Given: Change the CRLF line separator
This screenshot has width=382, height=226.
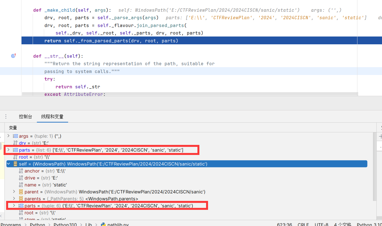Looking at the screenshot, I should [x=303, y=224].
